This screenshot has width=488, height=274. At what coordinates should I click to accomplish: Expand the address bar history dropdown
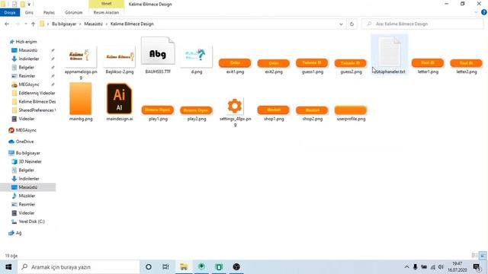(x=341, y=24)
